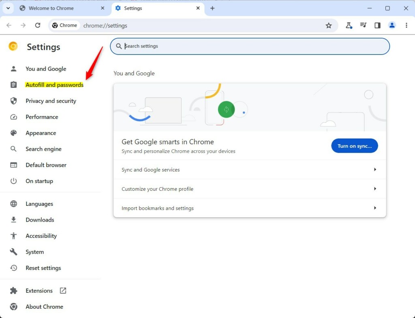Open a new tab with the plus button
This screenshot has height=318, width=415.
click(212, 8)
